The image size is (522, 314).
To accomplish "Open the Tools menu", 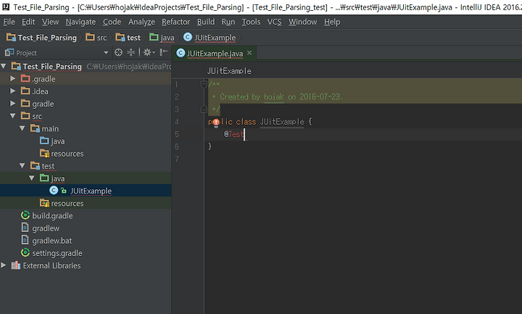I will point(251,22).
